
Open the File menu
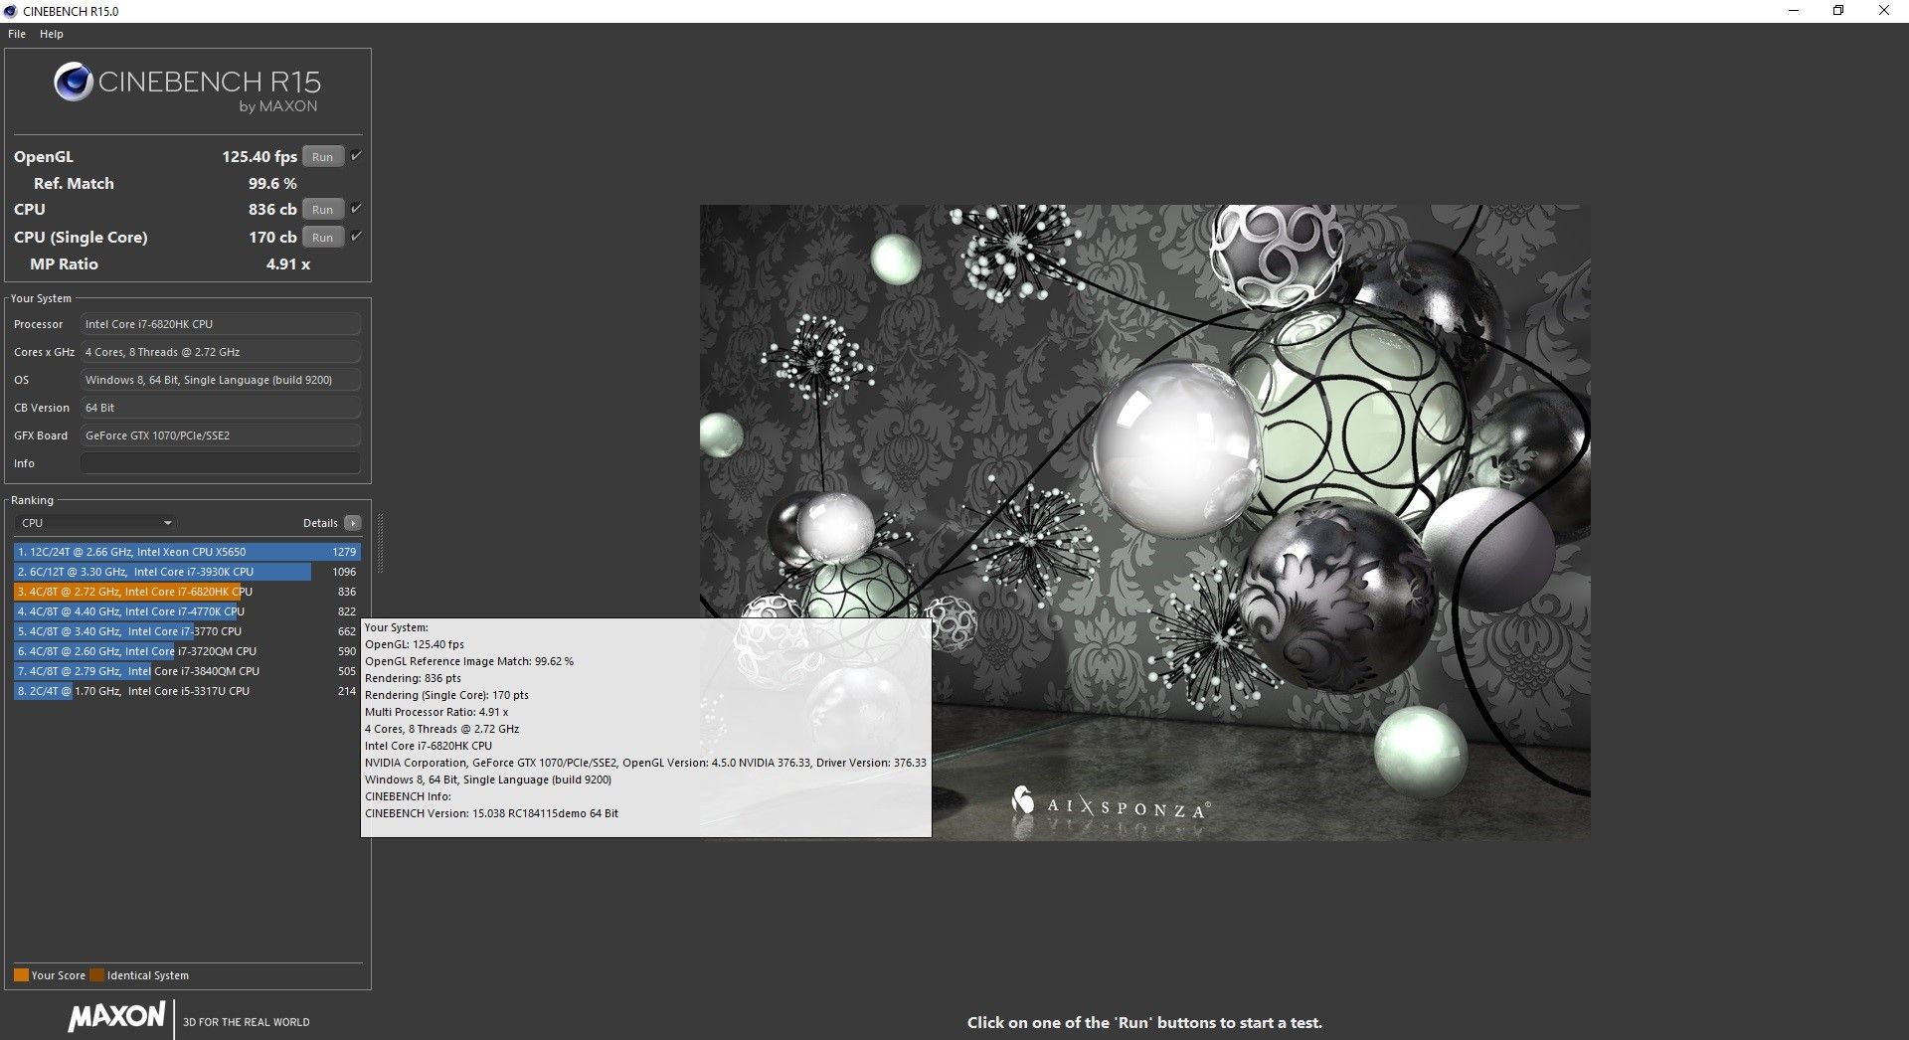(17, 34)
